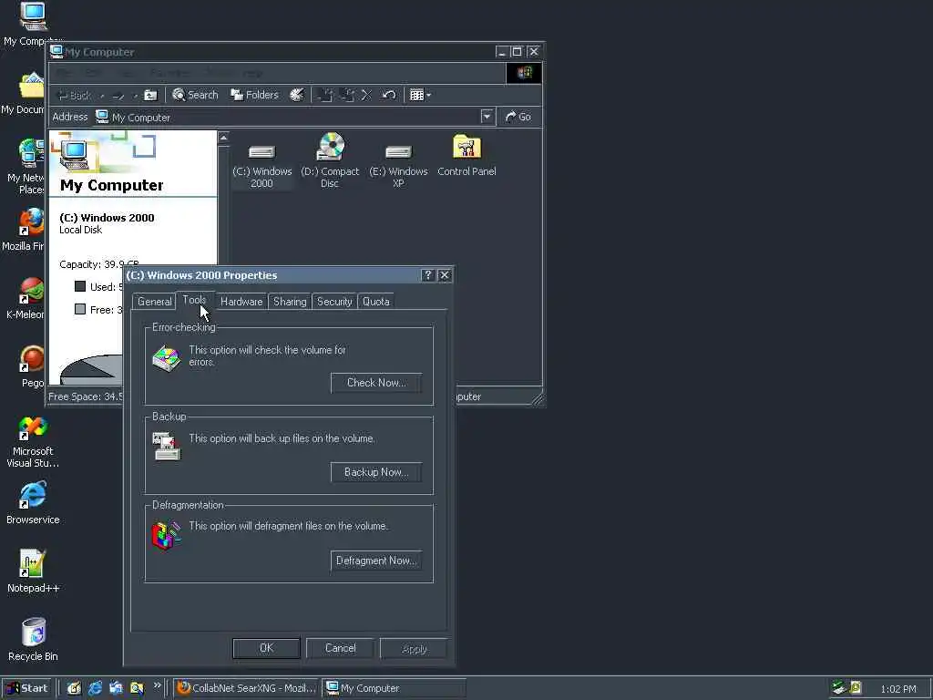Open the Forward button history dropdown arrow
The width and height of the screenshot is (933, 700).
[135, 95]
